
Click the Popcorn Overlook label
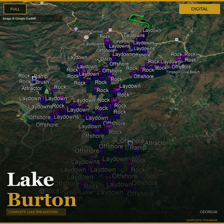90,32
